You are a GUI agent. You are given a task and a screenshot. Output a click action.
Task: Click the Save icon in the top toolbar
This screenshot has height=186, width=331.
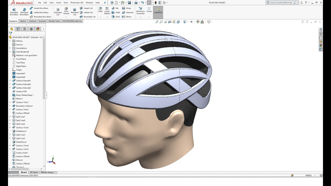click(x=129, y=3)
